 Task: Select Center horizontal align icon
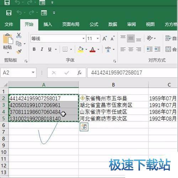coord(131,49)
